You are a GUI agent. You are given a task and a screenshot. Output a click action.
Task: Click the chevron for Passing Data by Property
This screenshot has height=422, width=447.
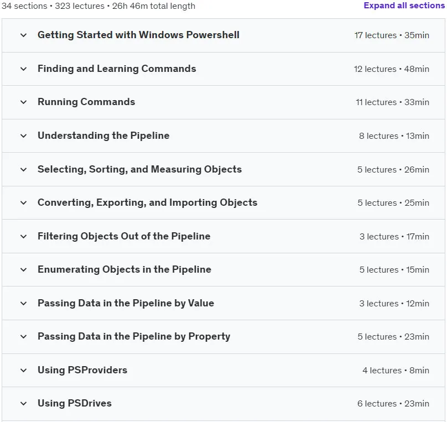[24, 336]
